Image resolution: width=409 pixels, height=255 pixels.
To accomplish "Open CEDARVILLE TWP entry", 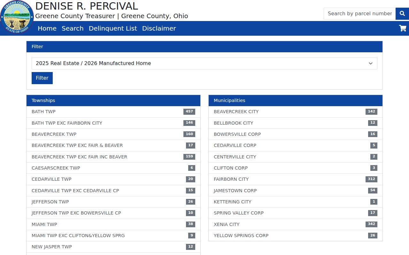I will (x=113, y=179).
